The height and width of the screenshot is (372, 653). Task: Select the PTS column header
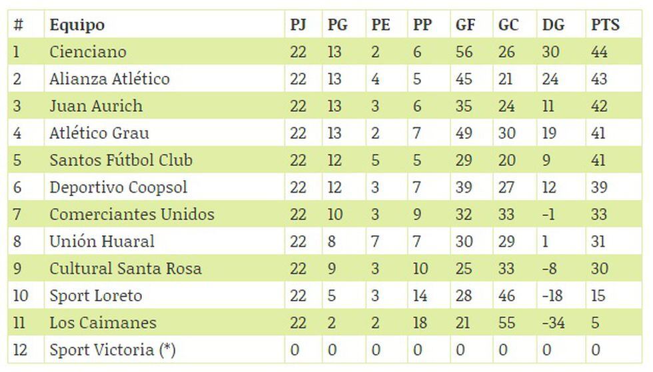pos(605,25)
